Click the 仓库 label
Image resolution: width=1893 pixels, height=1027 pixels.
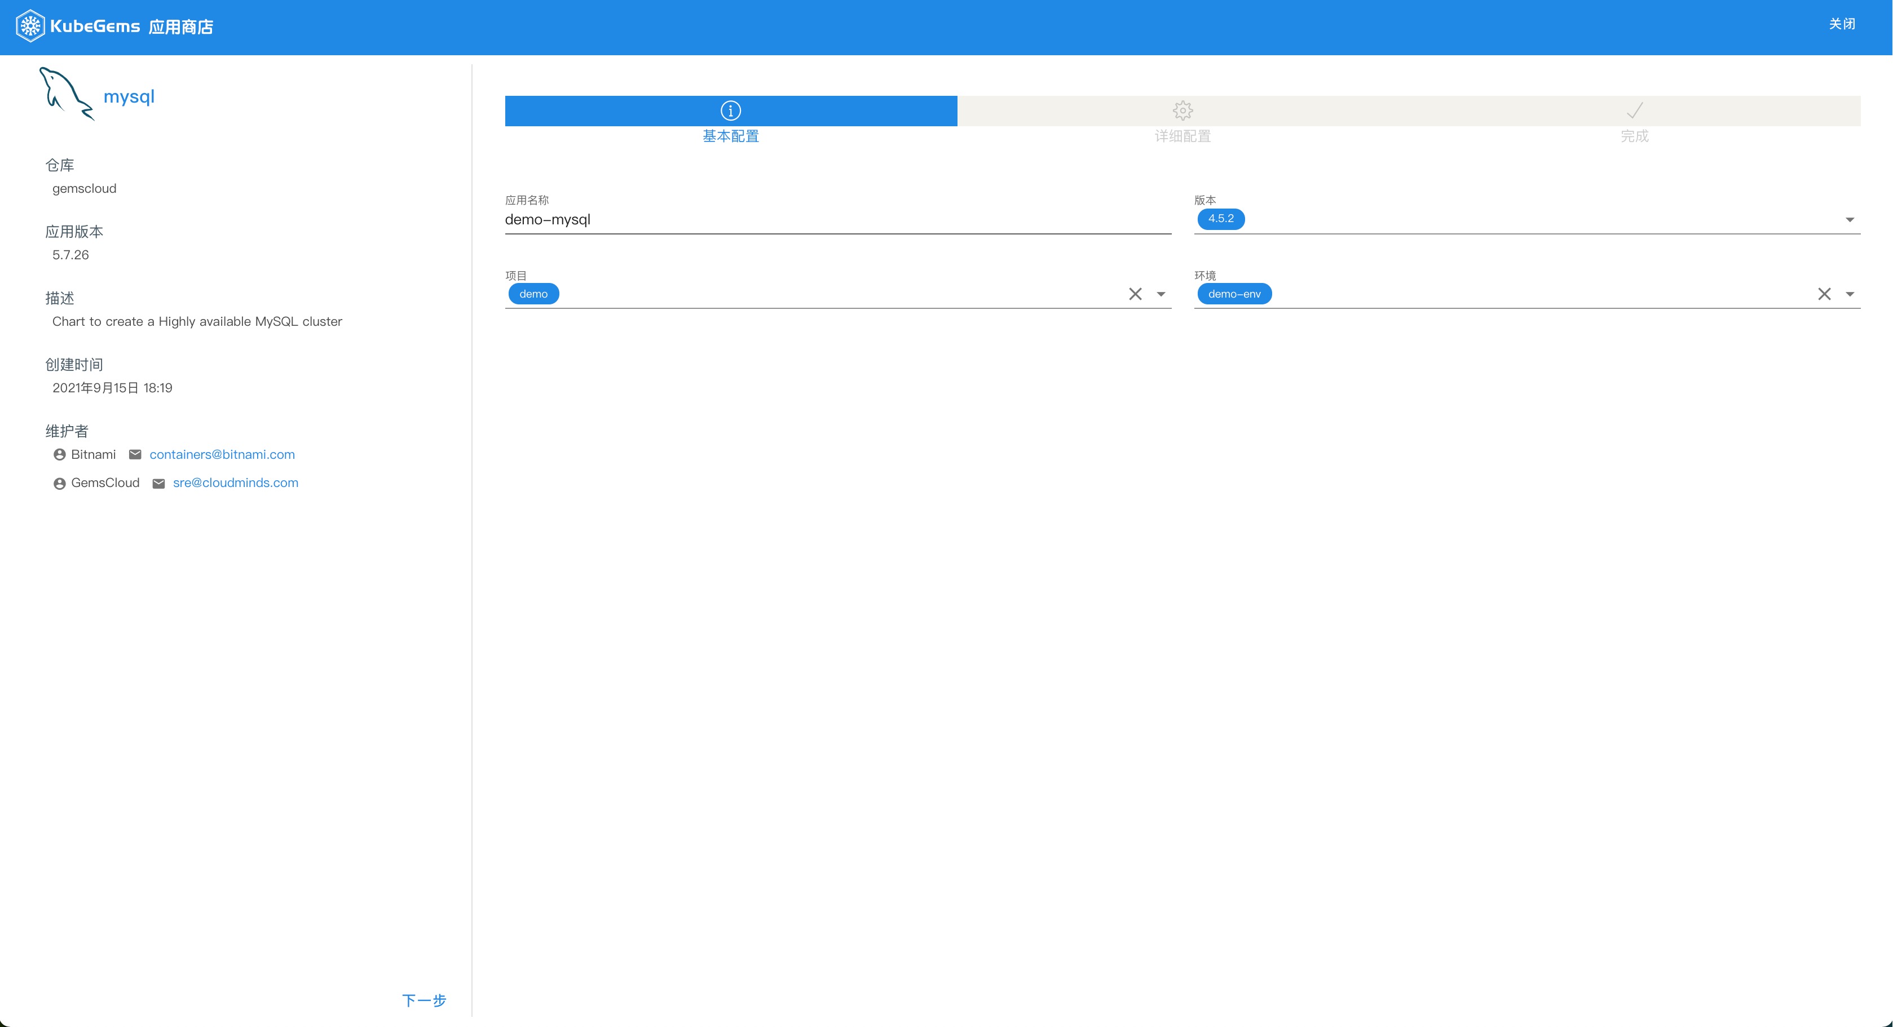(x=60, y=165)
